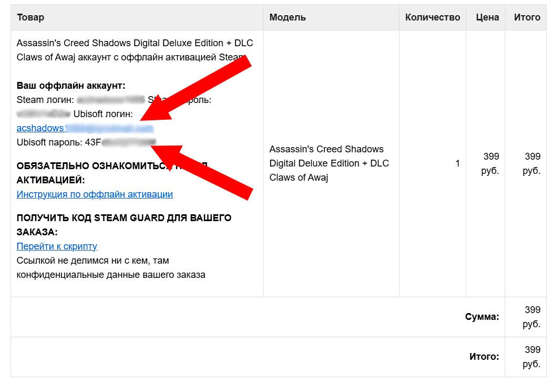Click the 399 руб. value beside Сумма
This screenshot has width=553, height=385.
[x=531, y=317]
